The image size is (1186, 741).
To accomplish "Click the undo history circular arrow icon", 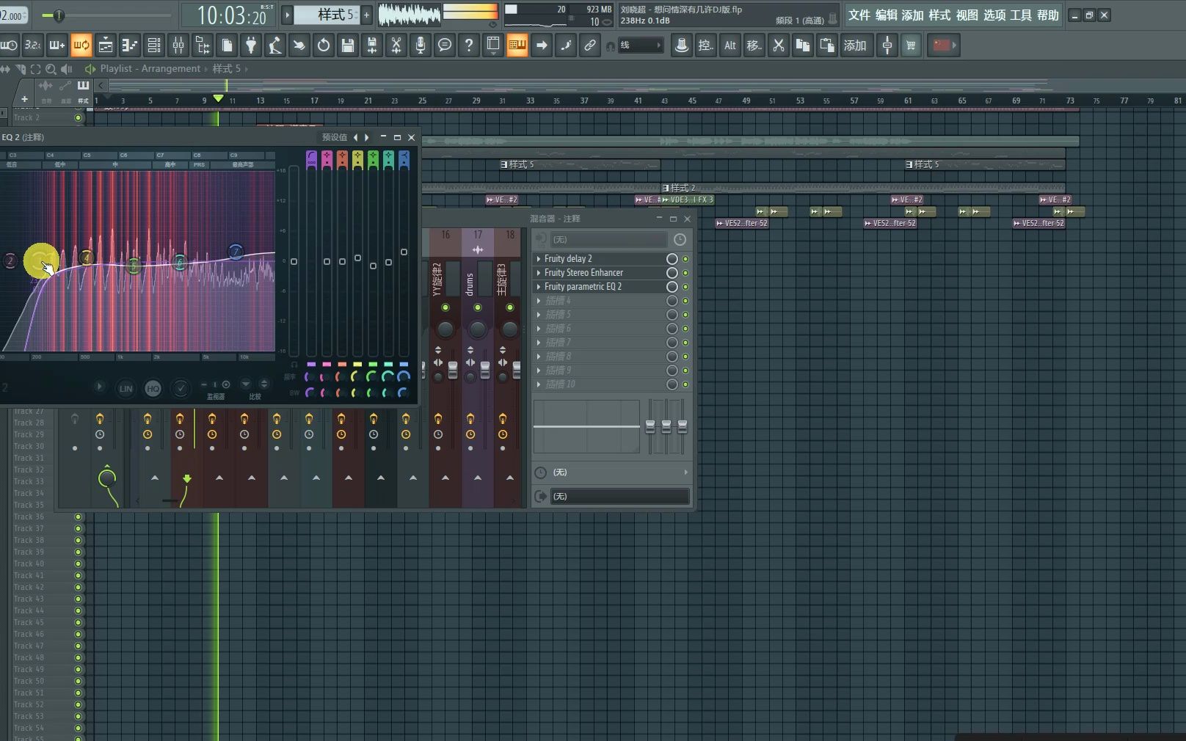I will pos(324,45).
